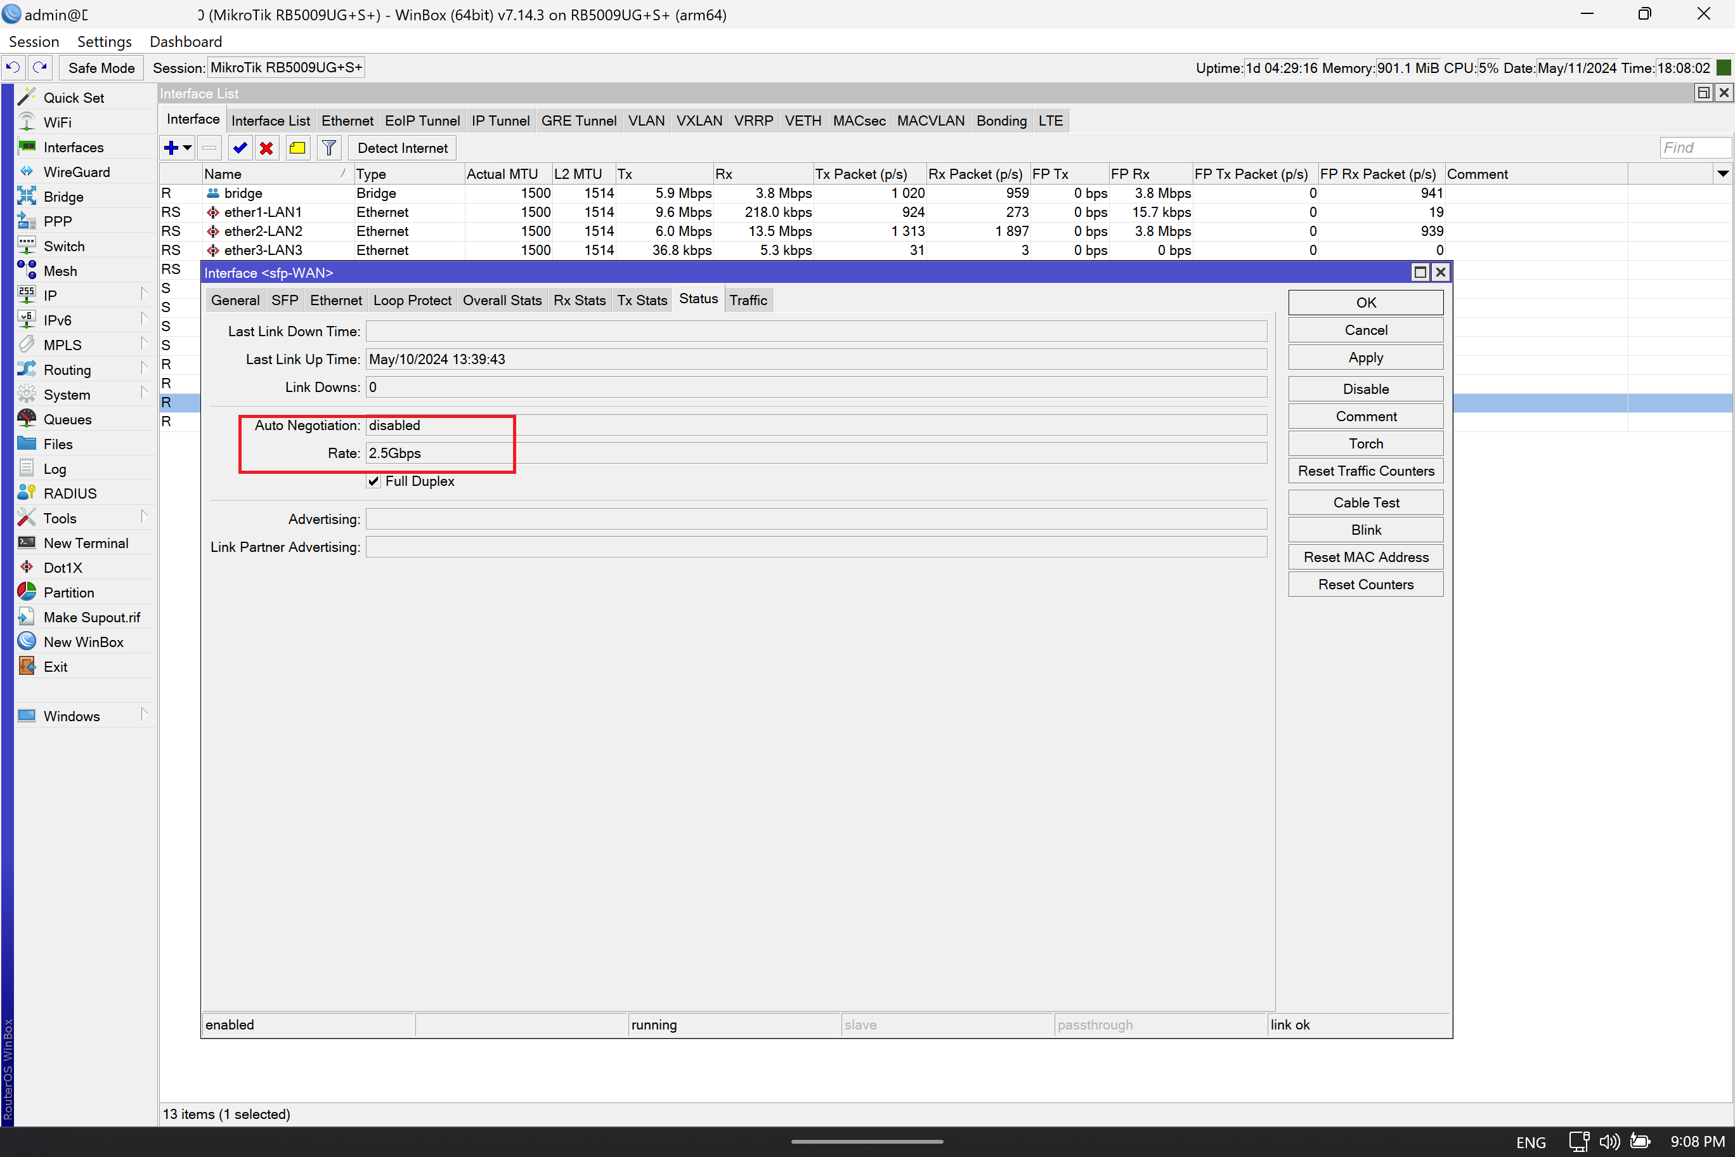This screenshot has width=1735, height=1157.
Task: Open the Log section
Action: tap(55, 469)
